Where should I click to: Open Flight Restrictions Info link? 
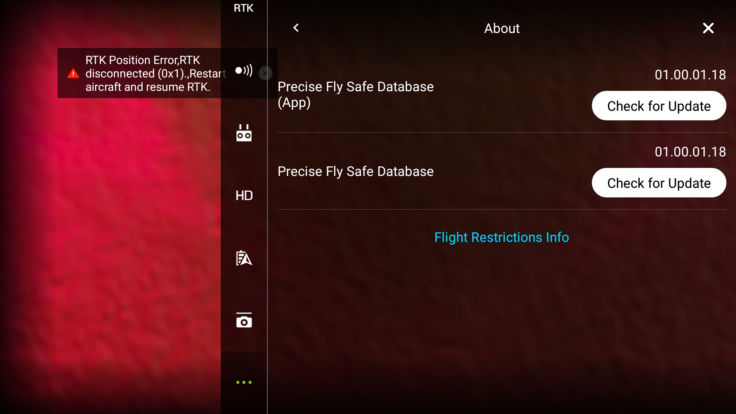501,237
